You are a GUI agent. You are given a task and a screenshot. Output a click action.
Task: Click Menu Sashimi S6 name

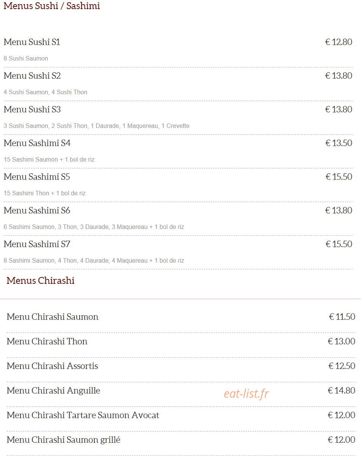tap(37, 210)
